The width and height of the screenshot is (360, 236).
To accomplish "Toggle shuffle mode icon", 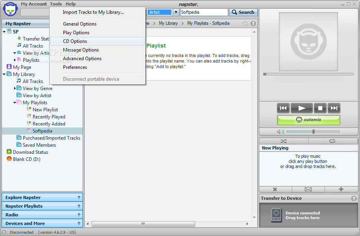I will [x=284, y=141].
